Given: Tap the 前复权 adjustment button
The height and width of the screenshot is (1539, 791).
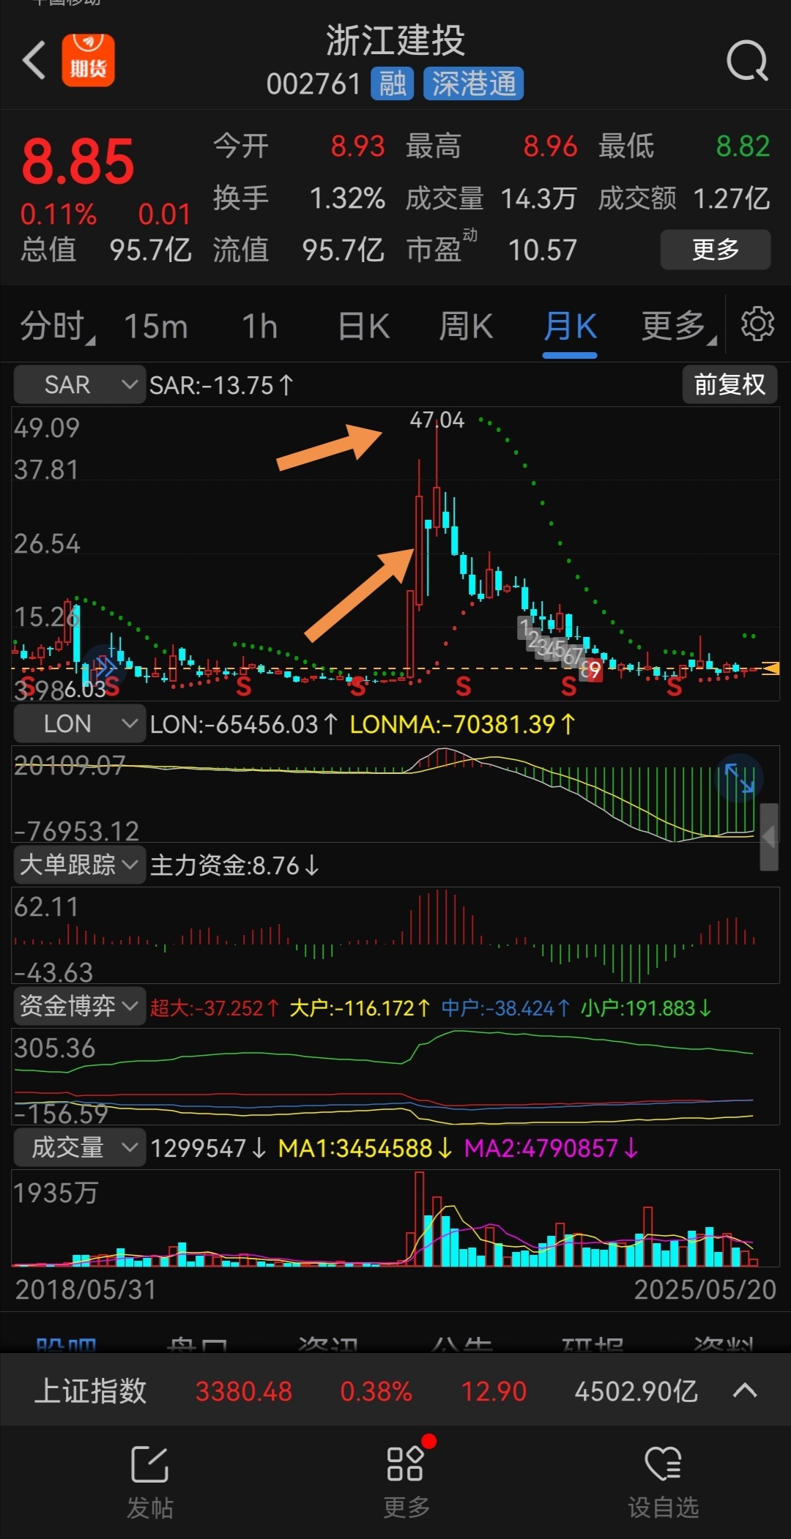Looking at the screenshot, I should tap(729, 384).
